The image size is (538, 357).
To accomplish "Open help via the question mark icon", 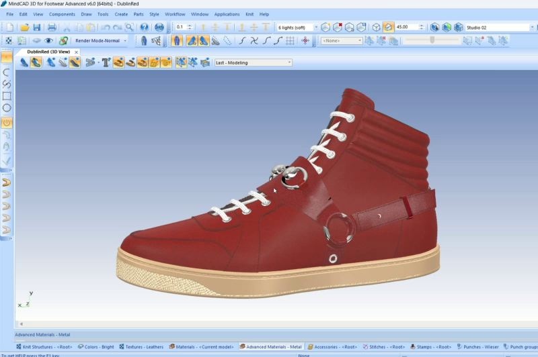I will click(145, 27).
